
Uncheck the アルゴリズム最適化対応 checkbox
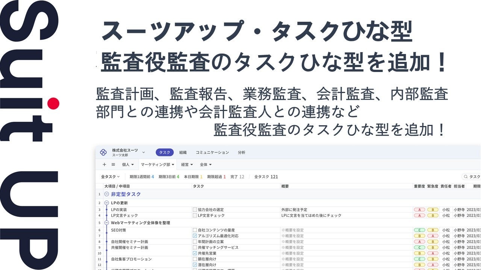click(x=195, y=236)
